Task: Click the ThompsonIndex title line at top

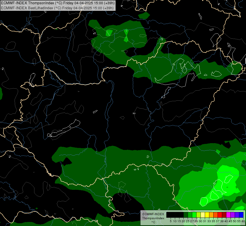Action: [58, 3]
